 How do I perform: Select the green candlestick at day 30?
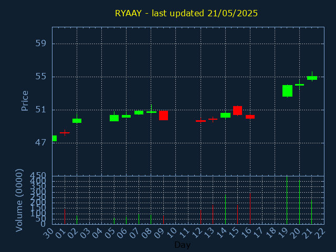tap(55, 139)
